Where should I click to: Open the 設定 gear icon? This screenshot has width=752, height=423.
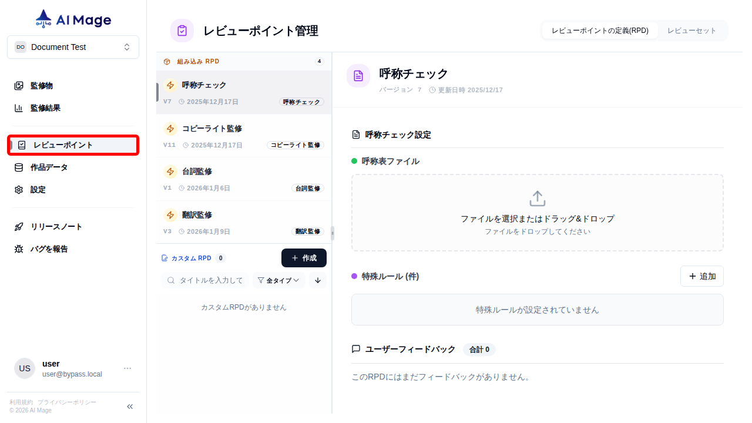point(19,189)
